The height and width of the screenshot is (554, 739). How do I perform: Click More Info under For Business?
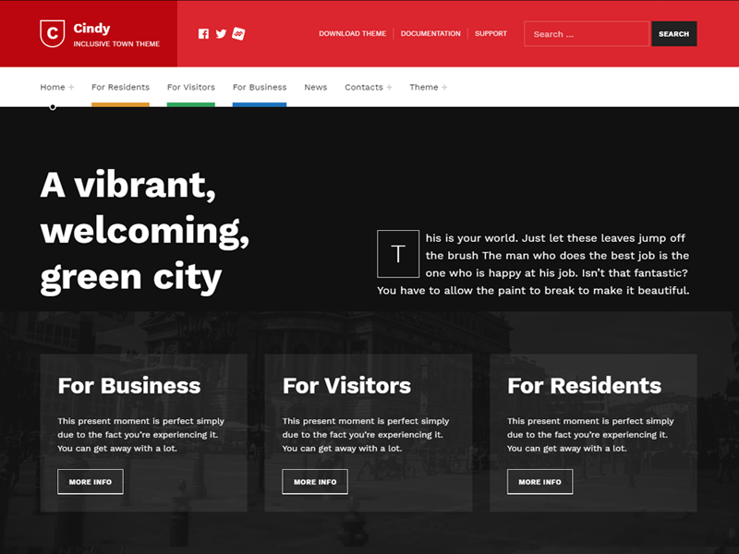click(x=91, y=481)
